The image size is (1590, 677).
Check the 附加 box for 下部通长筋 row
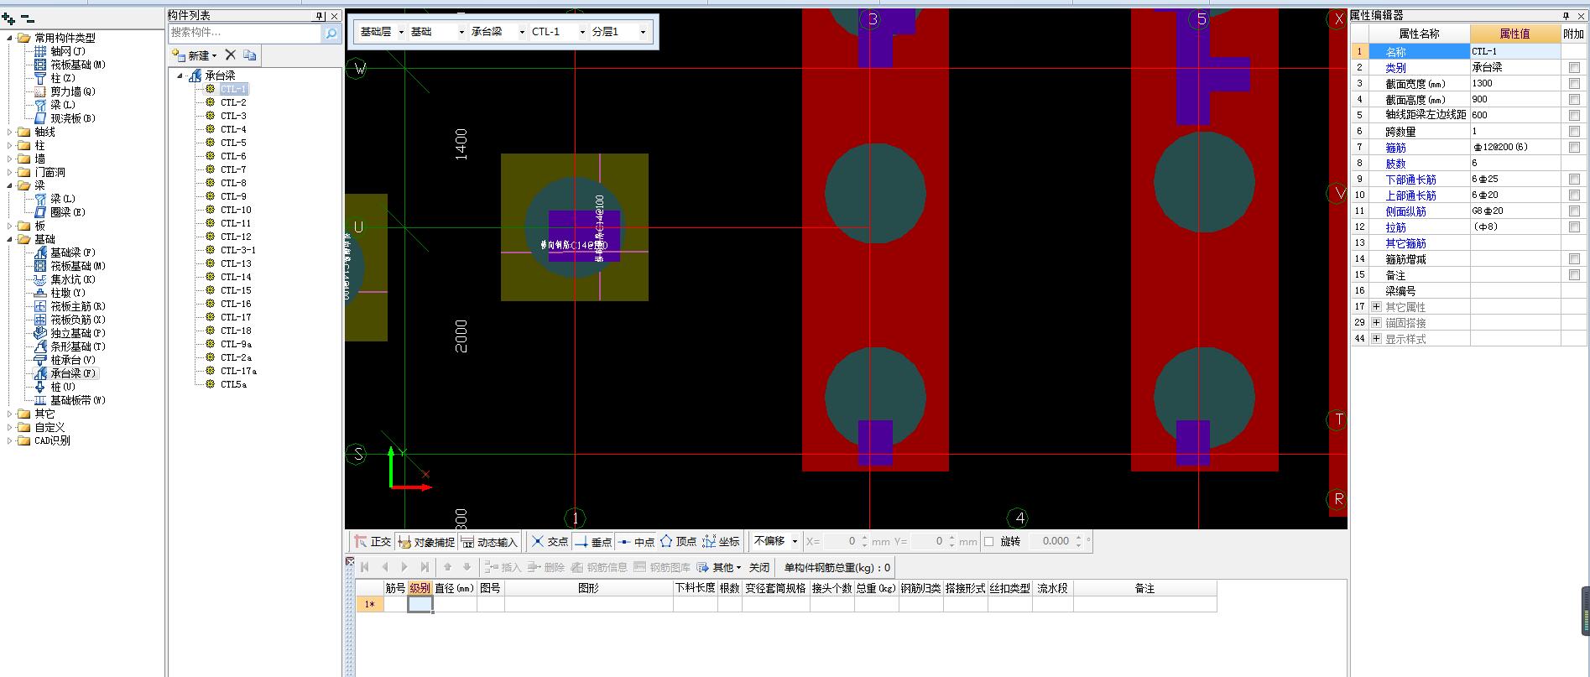pyautogui.click(x=1574, y=180)
